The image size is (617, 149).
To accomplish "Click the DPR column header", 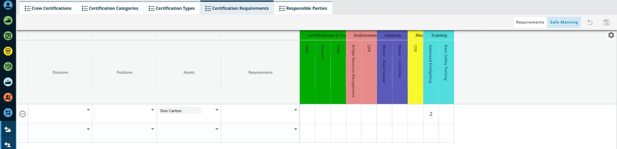I will click(x=369, y=72).
